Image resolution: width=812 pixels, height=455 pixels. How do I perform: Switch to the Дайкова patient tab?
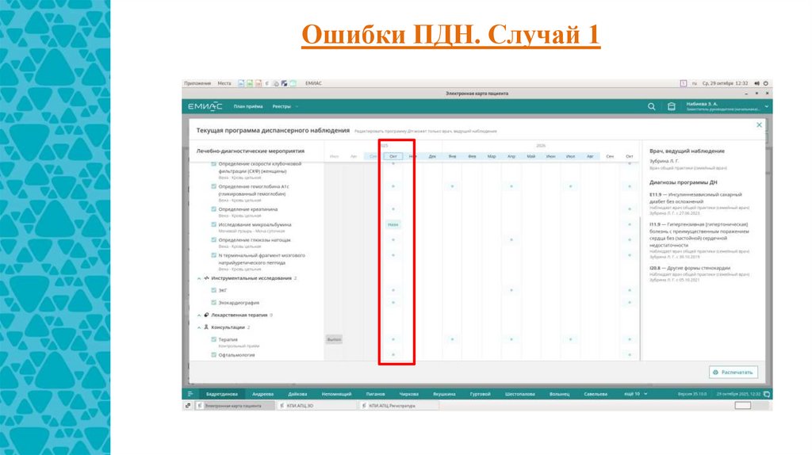298,394
